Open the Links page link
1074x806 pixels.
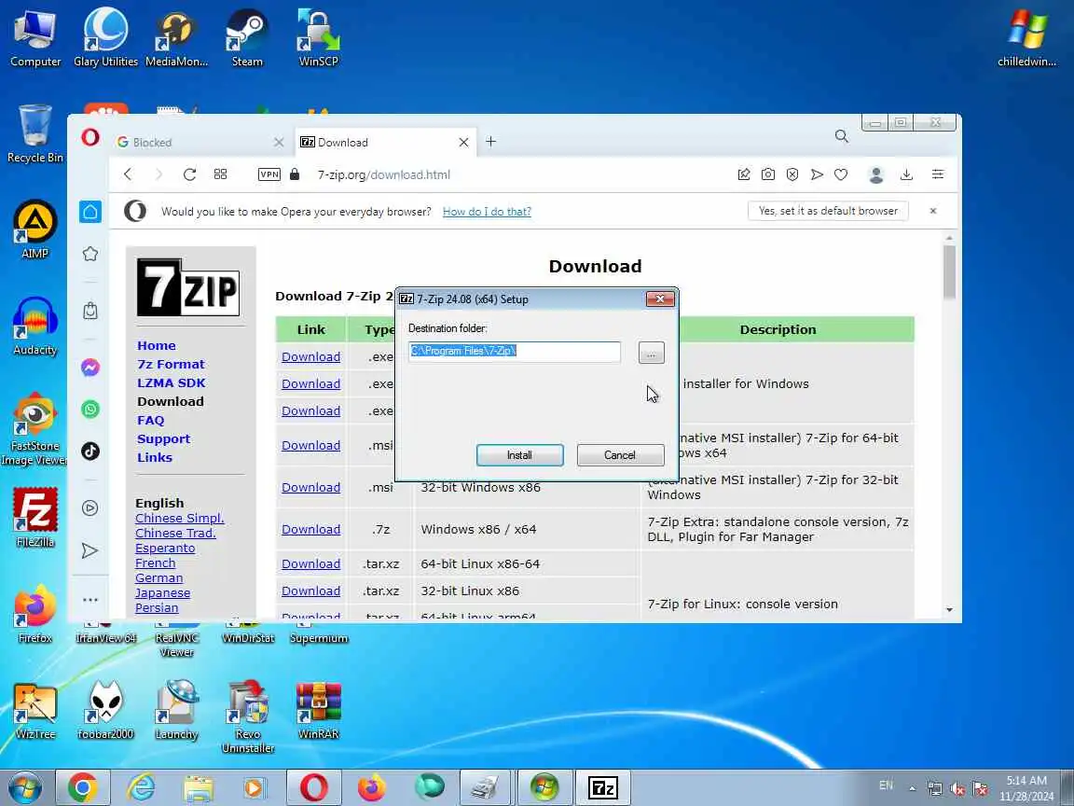[x=155, y=457]
